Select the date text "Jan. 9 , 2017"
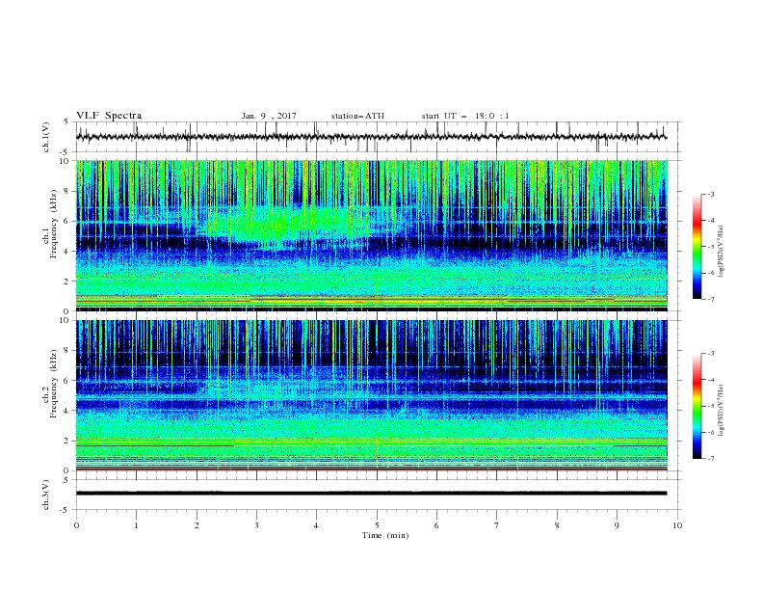 coord(269,116)
